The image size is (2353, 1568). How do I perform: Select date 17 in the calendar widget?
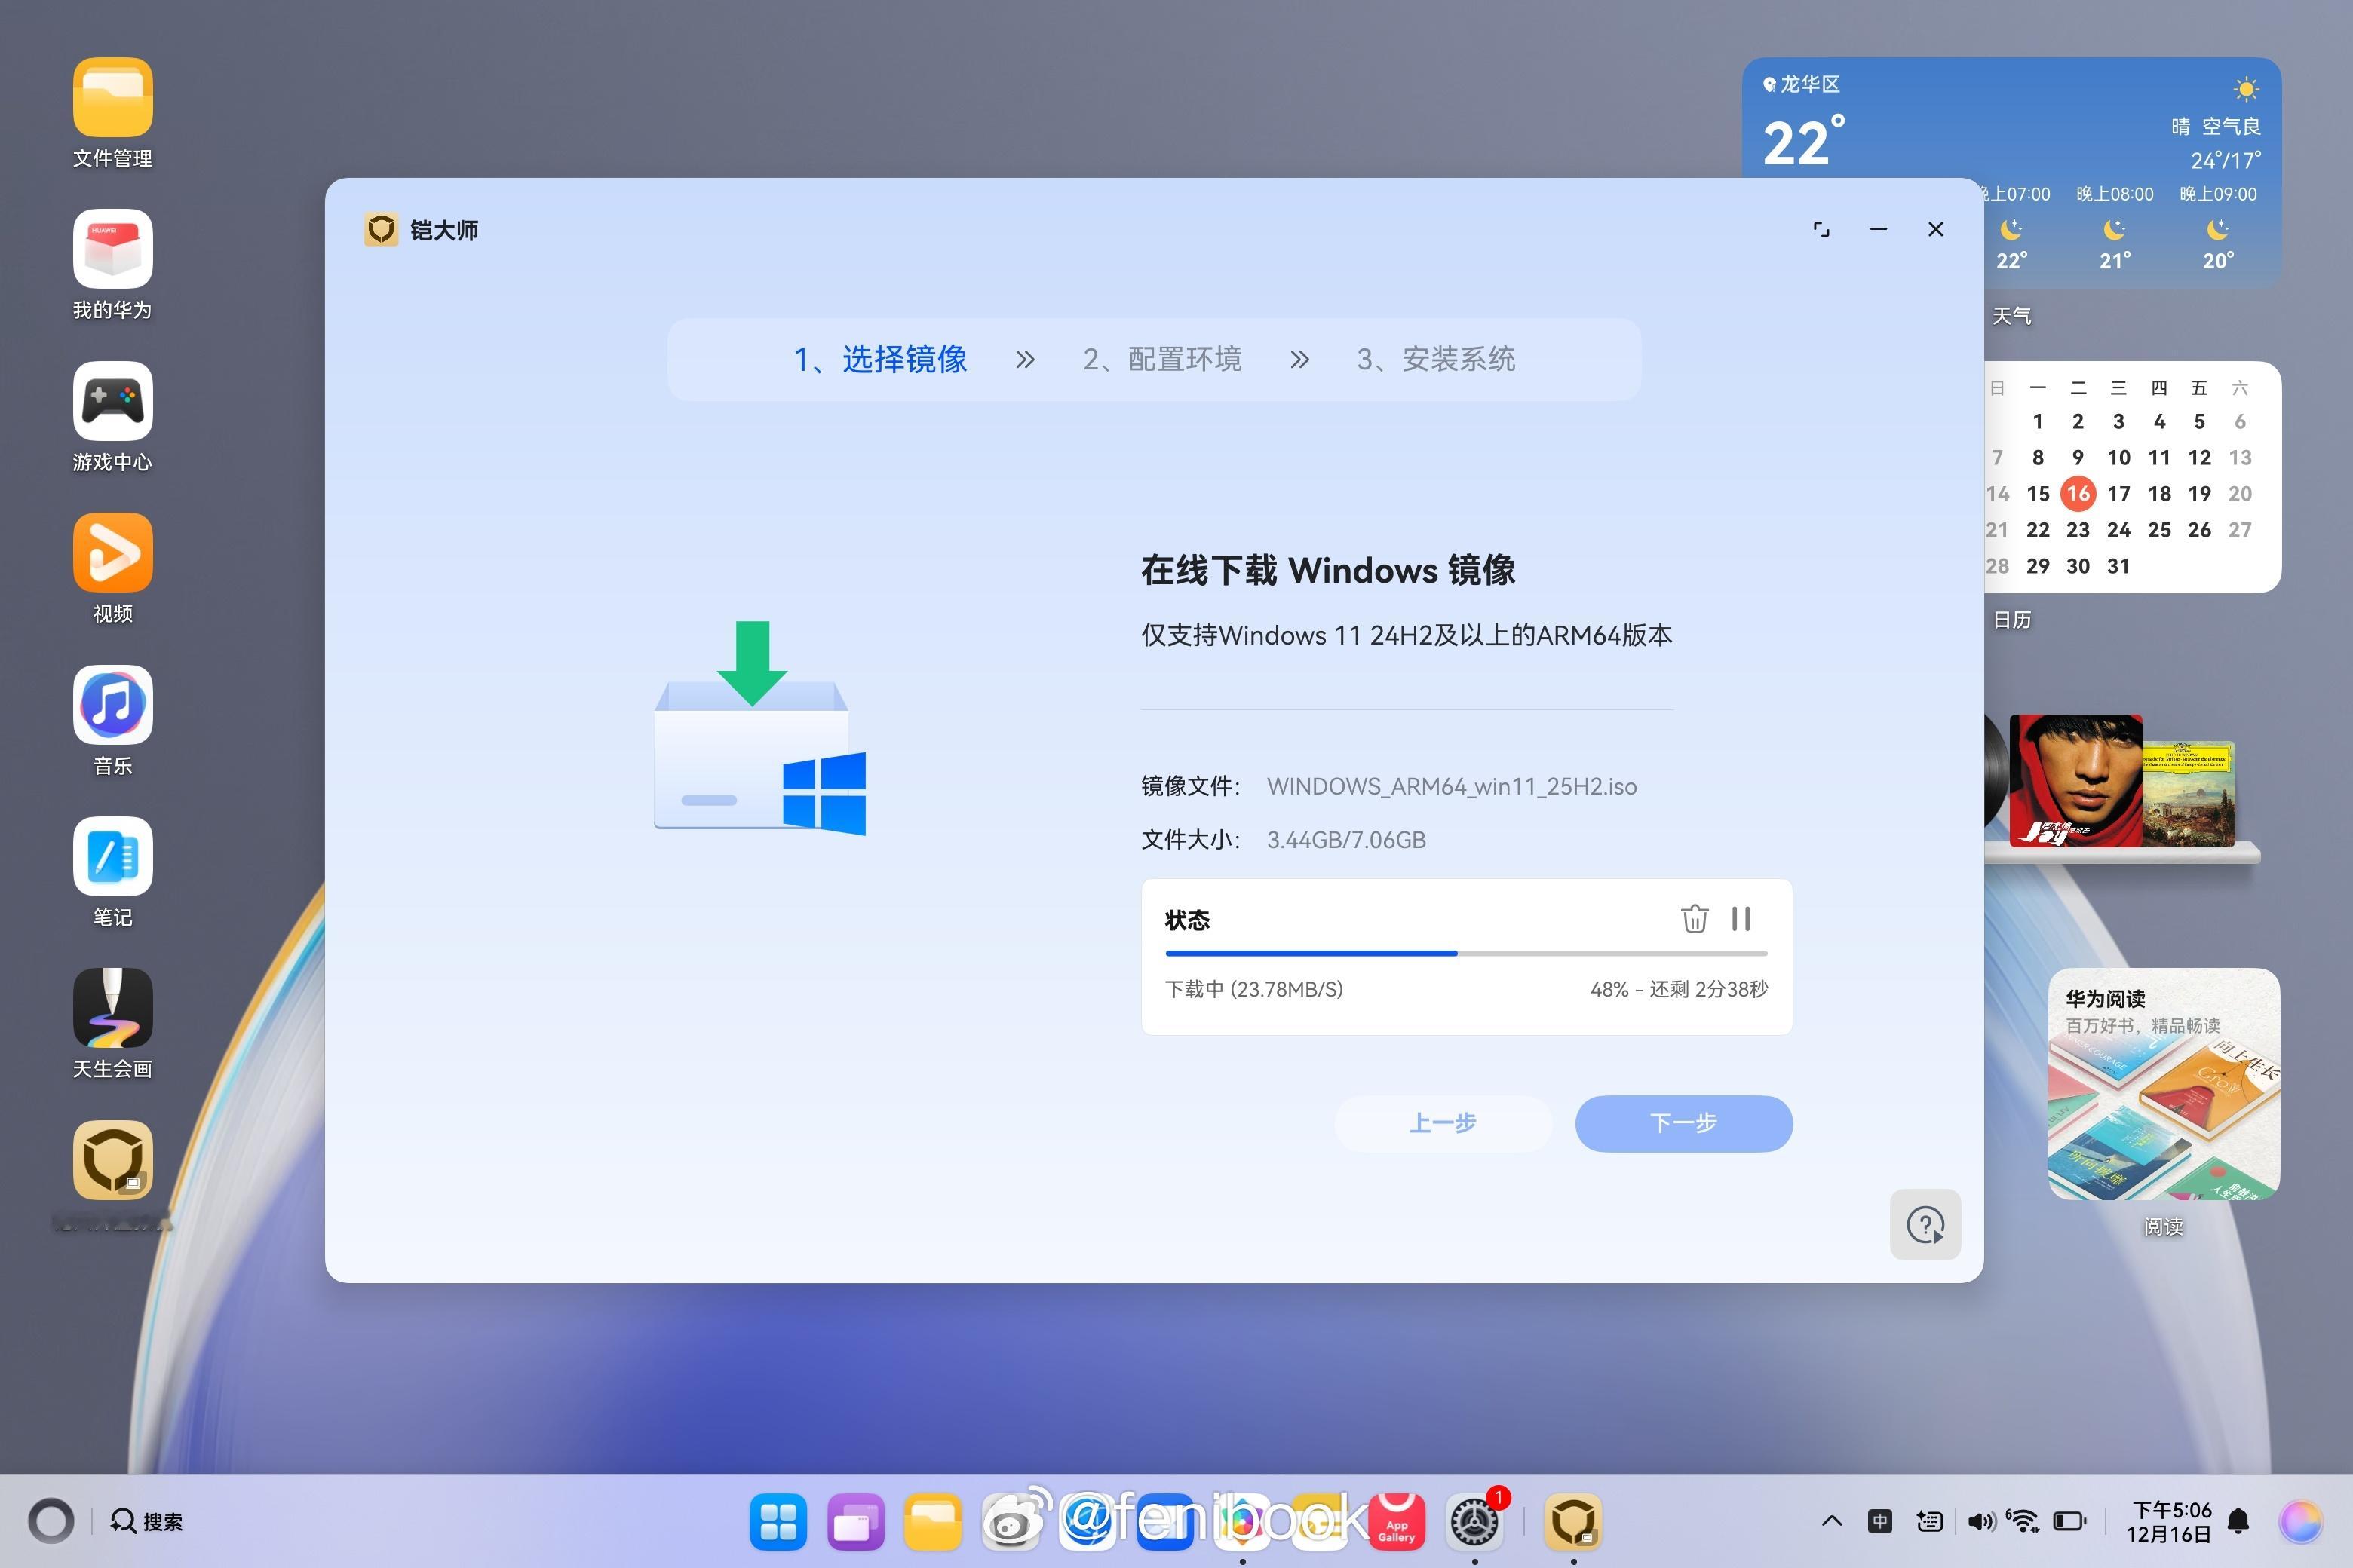2118,493
